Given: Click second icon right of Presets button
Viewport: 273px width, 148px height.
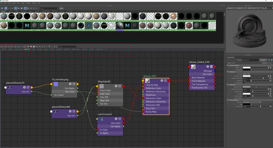Looking at the screenshot, I should tap(272, 60).
